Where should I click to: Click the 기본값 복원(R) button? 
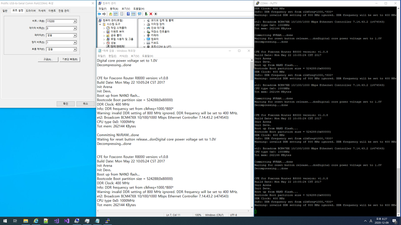(70, 59)
